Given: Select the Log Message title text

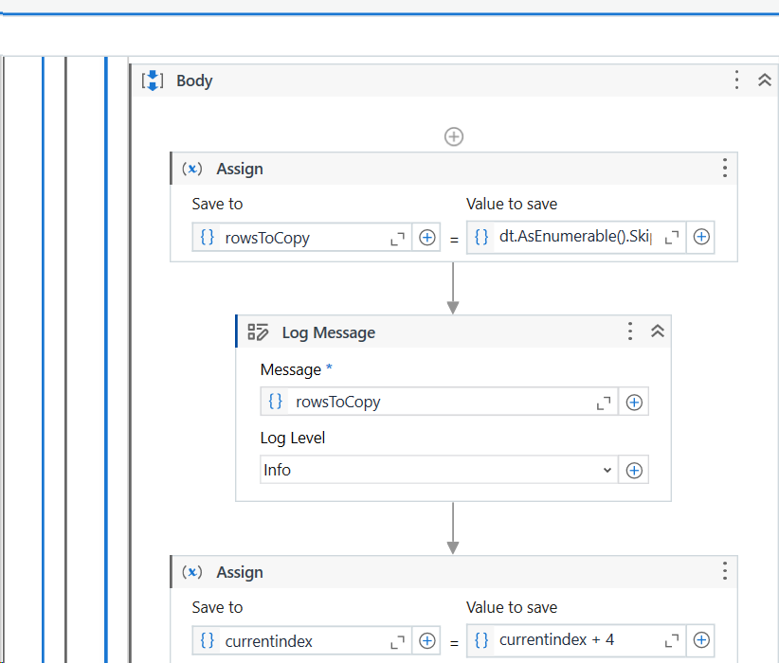Looking at the screenshot, I should 329,332.
